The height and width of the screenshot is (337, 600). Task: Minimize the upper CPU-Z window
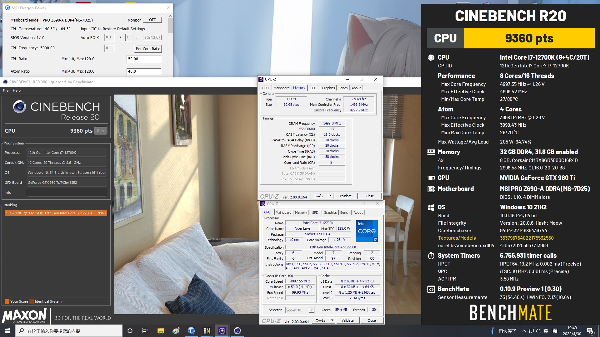pyautogui.click(x=347, y=79)
